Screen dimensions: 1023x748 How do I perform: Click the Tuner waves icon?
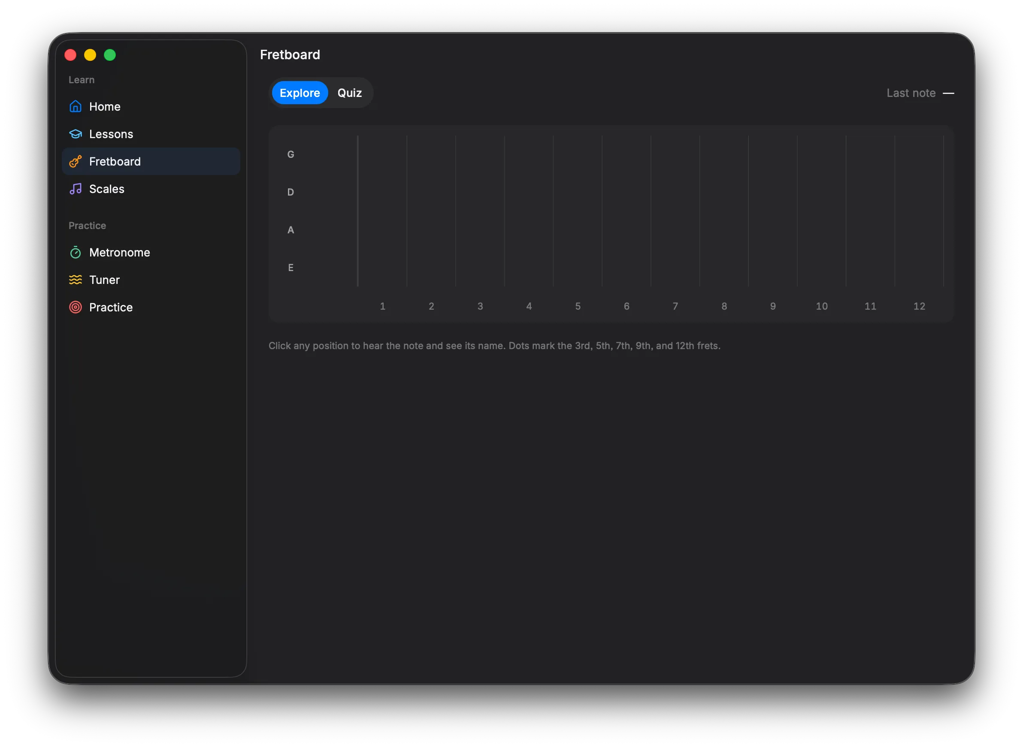click(76, 280)
